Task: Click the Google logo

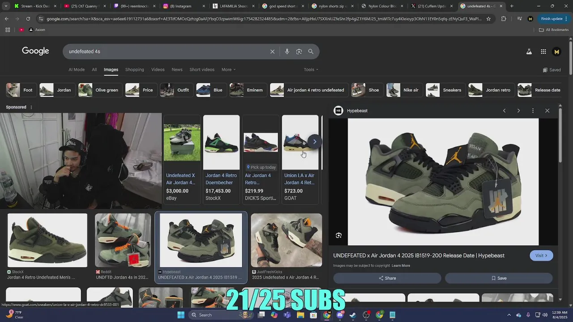Action: 35,51
